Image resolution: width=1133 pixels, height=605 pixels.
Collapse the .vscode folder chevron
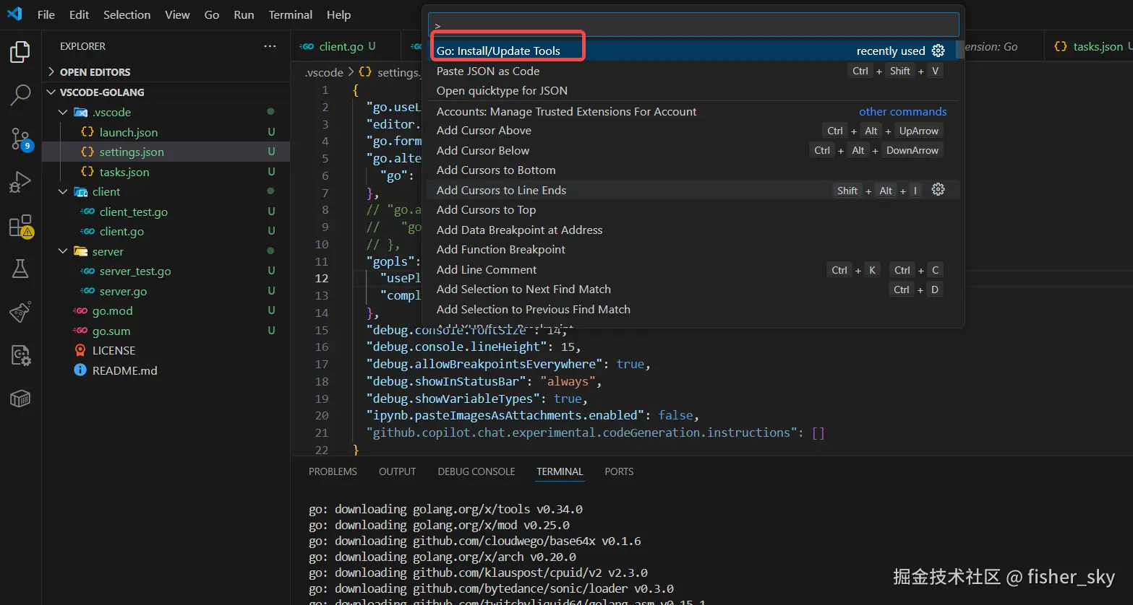63,113
